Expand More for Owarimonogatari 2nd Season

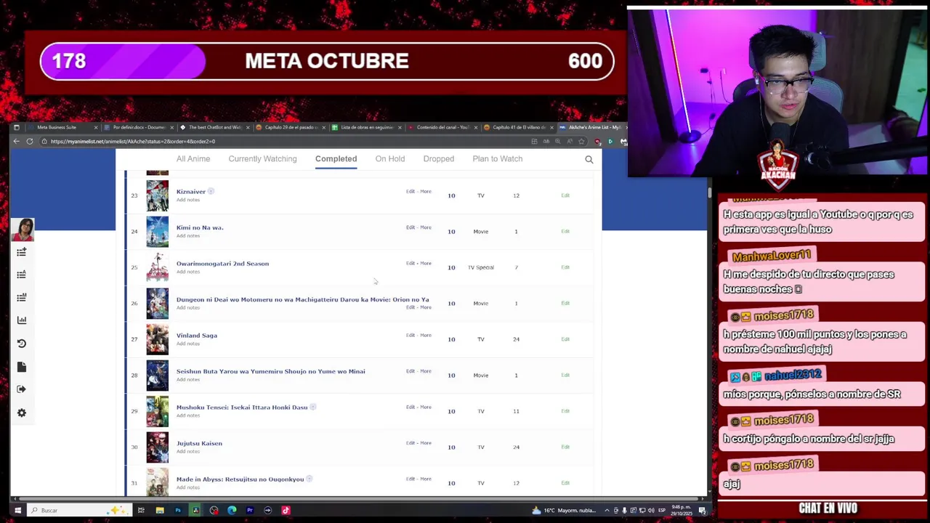click(x=426, y=264)
